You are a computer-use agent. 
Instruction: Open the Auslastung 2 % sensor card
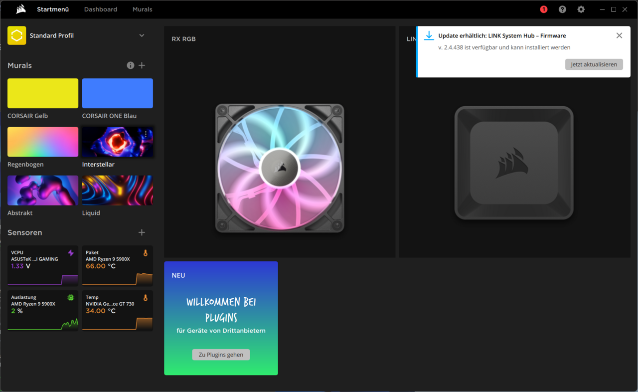point(43,310)
